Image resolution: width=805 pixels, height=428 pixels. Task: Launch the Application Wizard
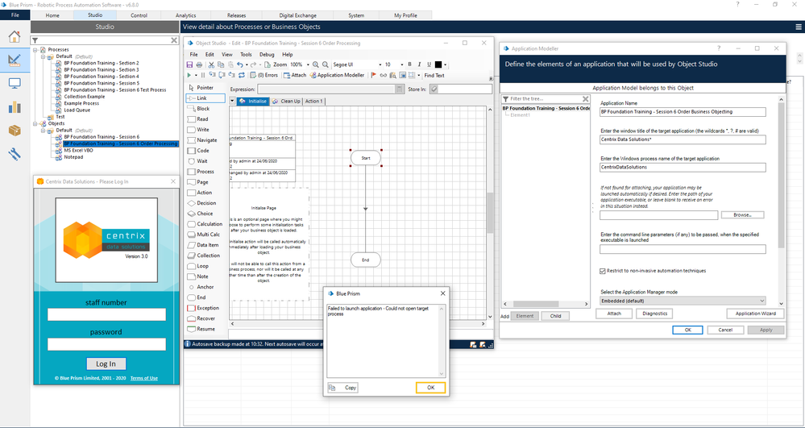[x=756, y=314]
